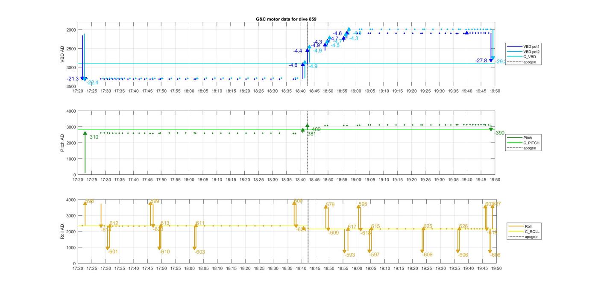
Task: Click the "3500" y-axis tick of the VBD plot
Action: [x=71, y=86]
